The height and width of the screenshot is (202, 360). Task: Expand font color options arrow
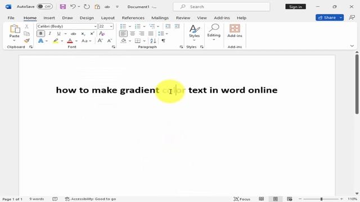pyautogui.click(x=76, y=41)
